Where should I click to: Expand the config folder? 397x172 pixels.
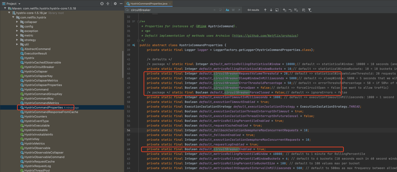(17, 26)
